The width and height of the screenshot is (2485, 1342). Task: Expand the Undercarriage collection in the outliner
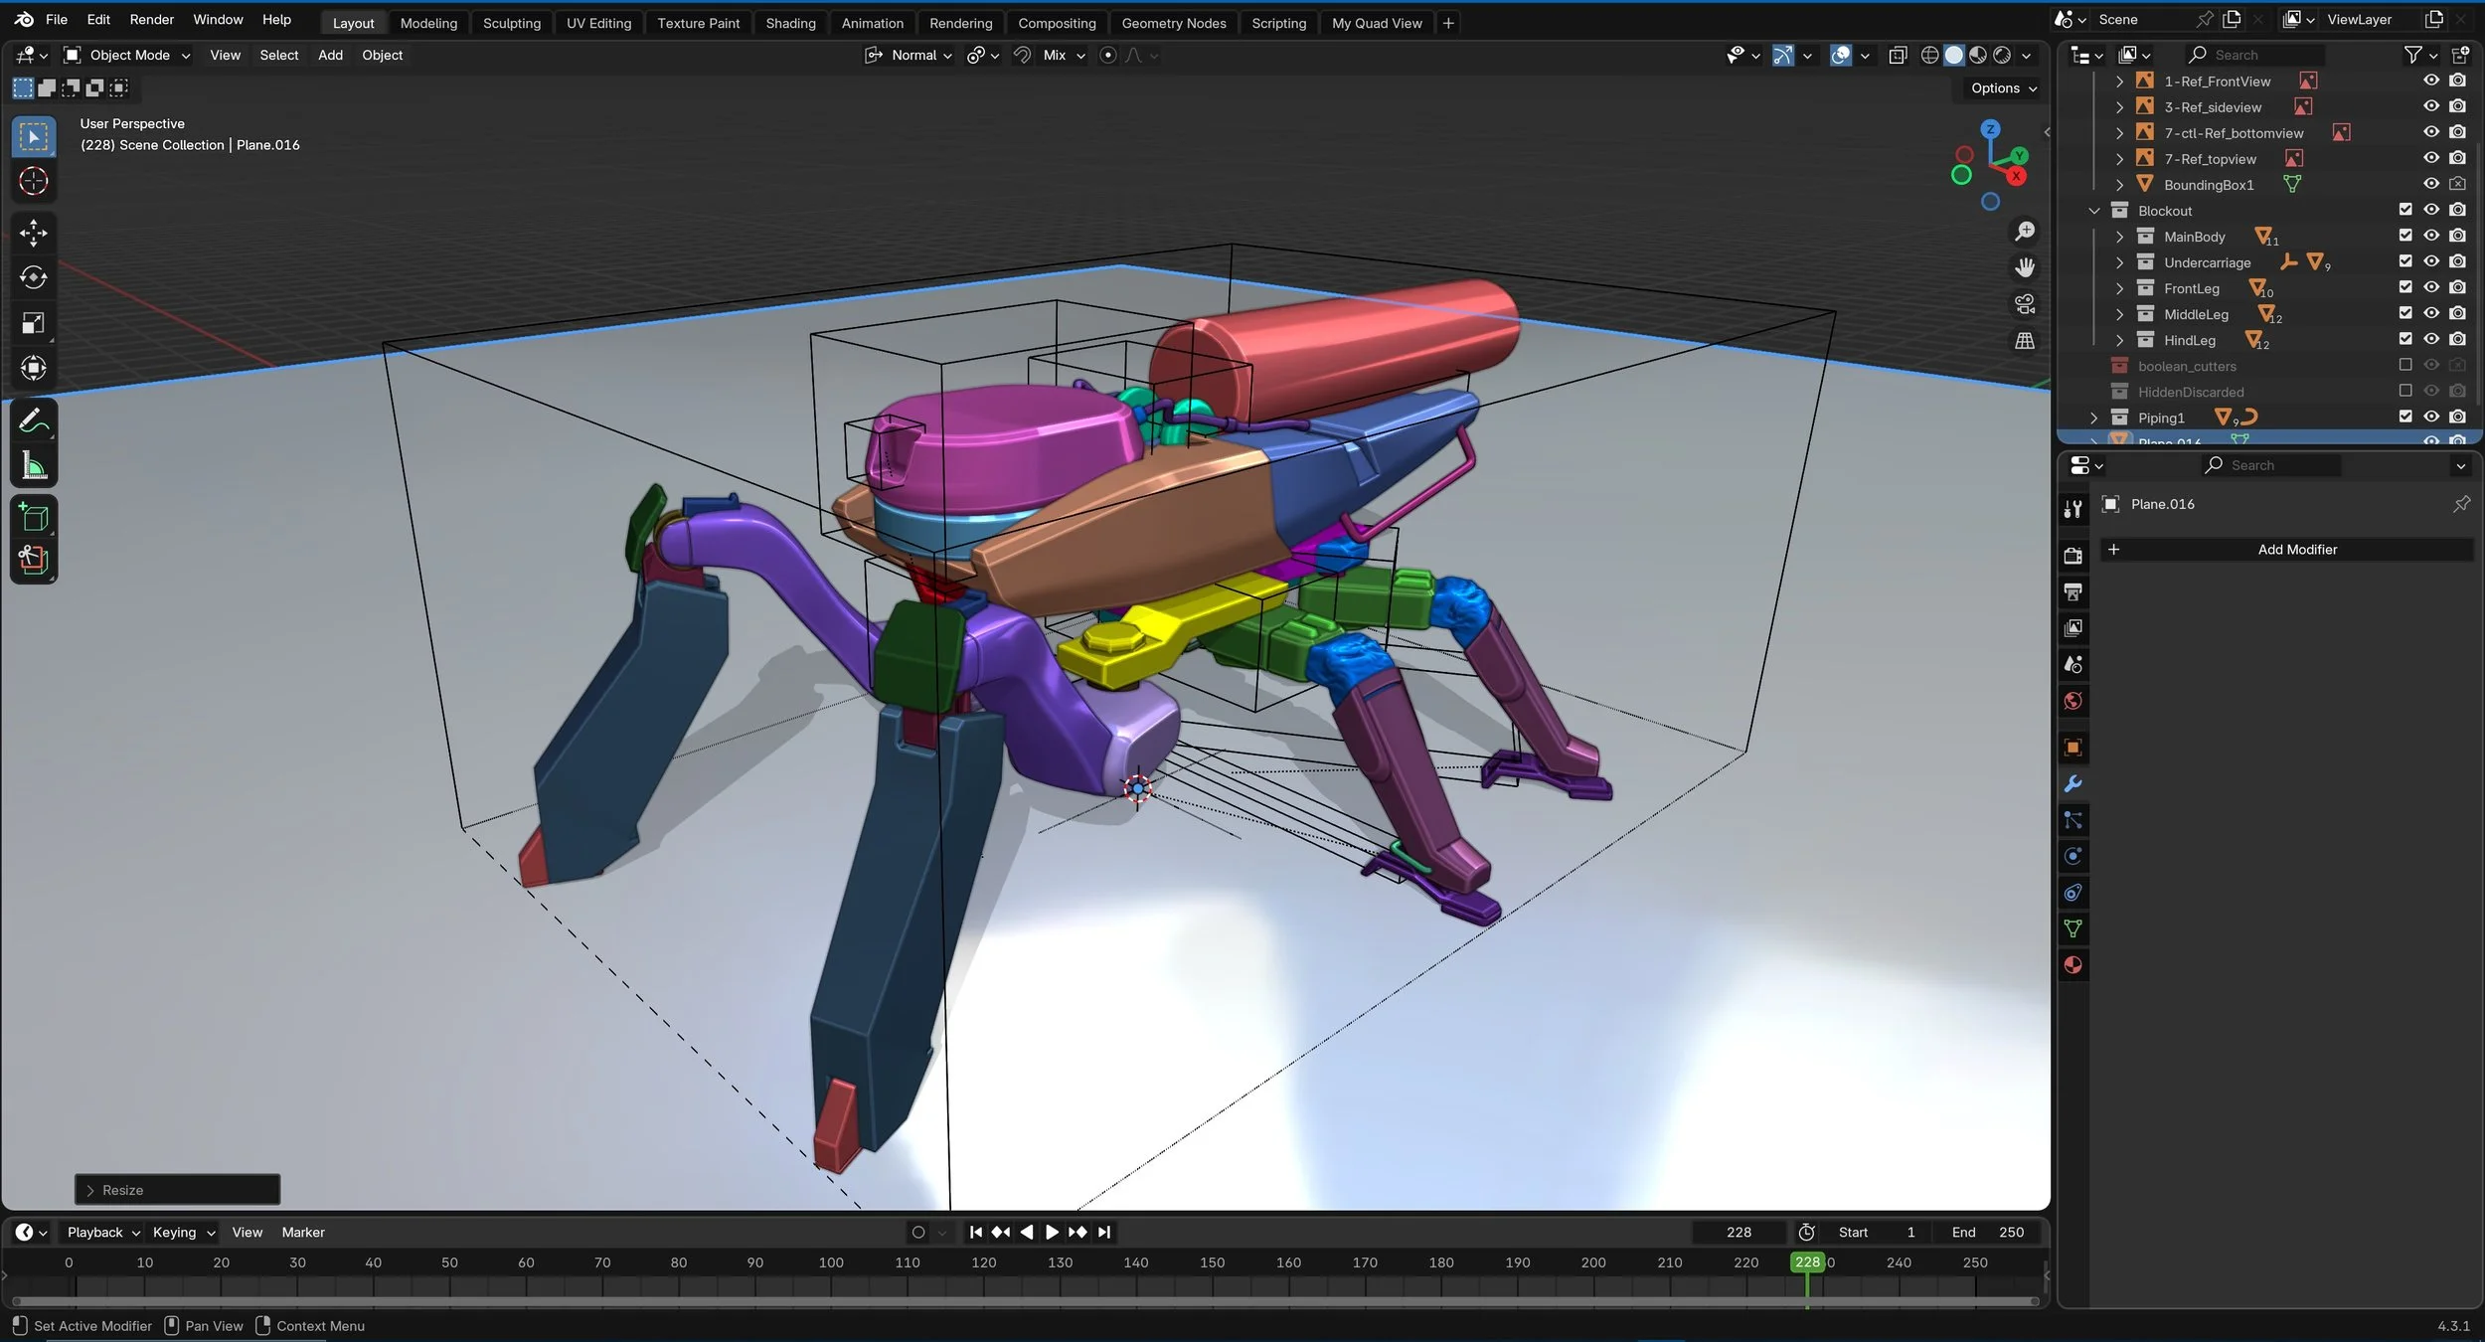2118,262
